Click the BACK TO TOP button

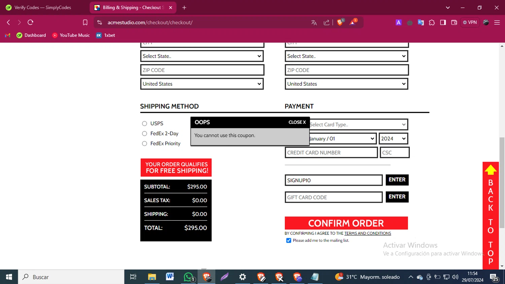(491, 216)
